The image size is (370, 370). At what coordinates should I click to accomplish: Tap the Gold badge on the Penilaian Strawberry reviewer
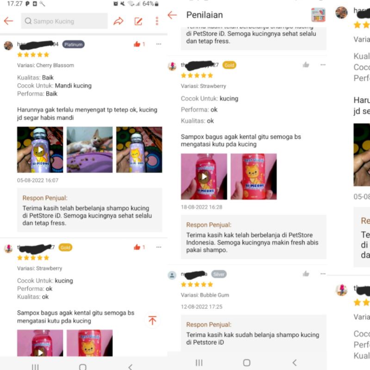229,65
